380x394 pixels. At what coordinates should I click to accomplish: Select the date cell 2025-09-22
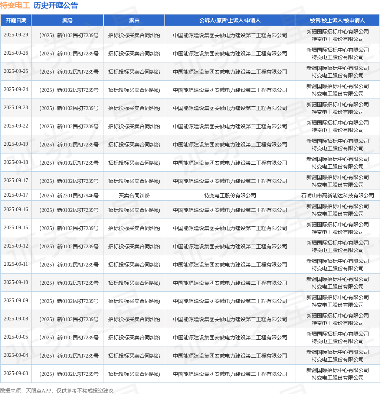pyautogui.click(x=16, y=126)
